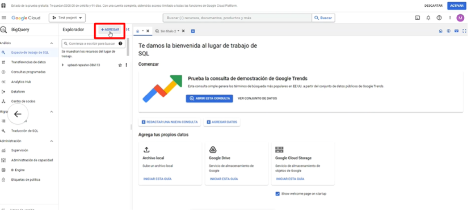Start the Google Drive guide

point(224,178)
